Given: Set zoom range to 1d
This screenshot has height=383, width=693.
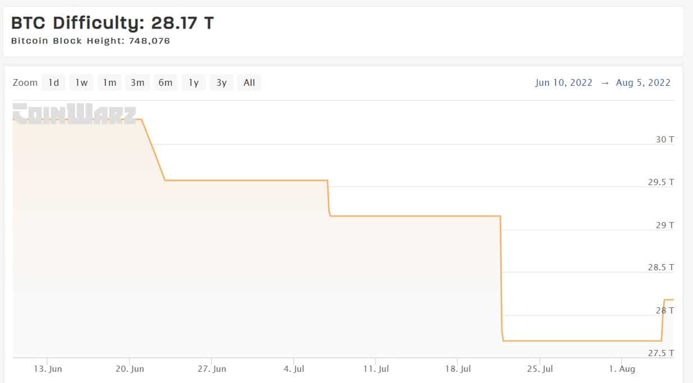Looking at the screenshot, I should [53, 82].
